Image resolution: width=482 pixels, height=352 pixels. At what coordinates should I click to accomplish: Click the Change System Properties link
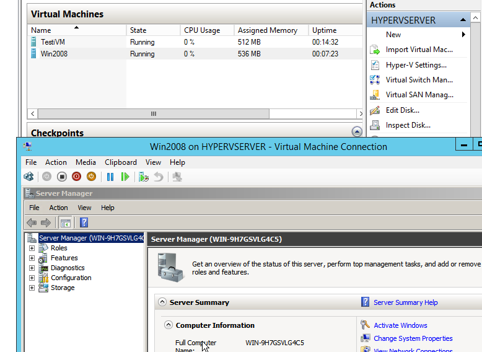(x=413, y=338)
